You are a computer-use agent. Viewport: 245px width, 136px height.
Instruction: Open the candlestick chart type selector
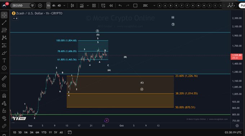(x=72, y=6)
